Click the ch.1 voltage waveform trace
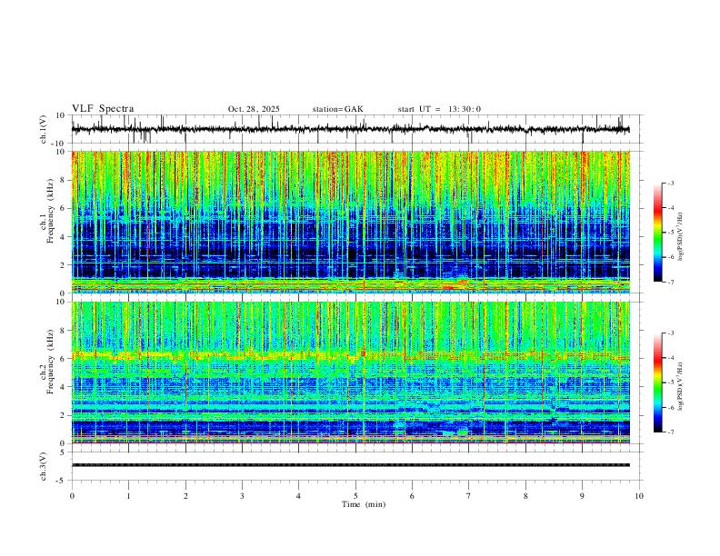 click(x=351, y=129)
